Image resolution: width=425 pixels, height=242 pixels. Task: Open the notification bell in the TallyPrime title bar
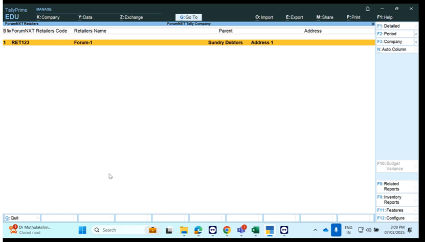(368, 9)
